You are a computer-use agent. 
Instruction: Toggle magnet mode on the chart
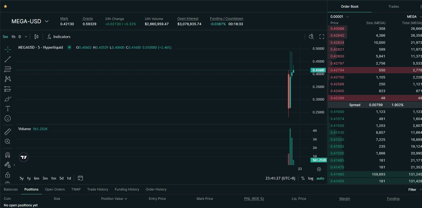pyautogui.click(x=7, y=155)
